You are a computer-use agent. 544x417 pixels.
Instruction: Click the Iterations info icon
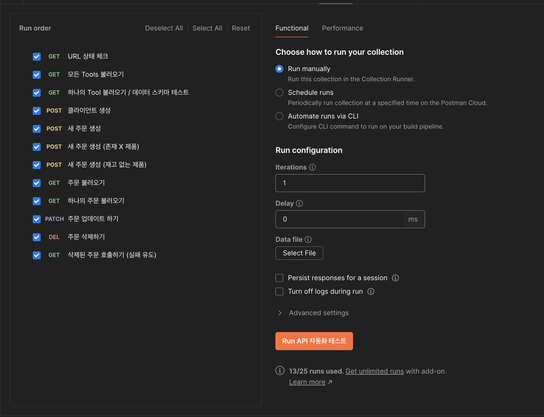tap(312, 167)
